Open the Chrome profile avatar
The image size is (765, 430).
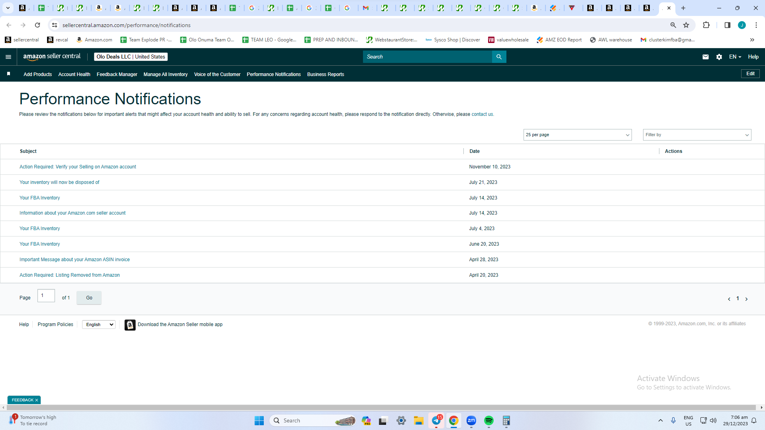(741, 25)
